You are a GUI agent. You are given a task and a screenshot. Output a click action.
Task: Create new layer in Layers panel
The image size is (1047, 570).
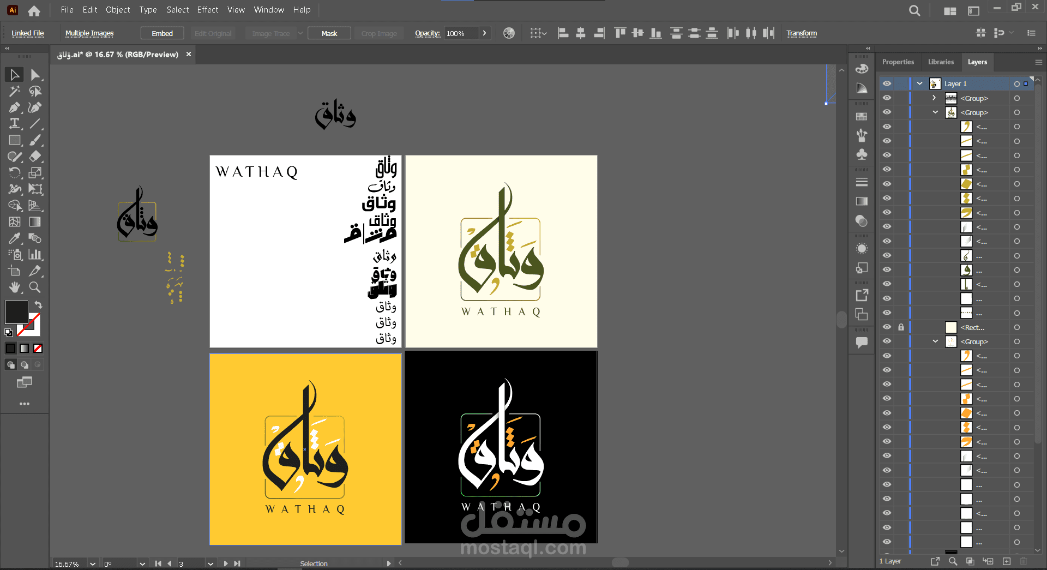tap(1007, 561)
